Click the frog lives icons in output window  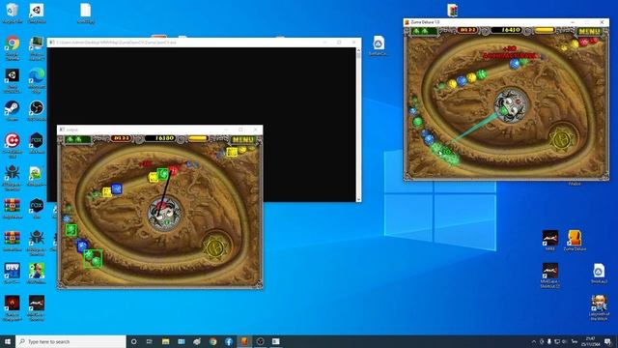tap(77, 139)
